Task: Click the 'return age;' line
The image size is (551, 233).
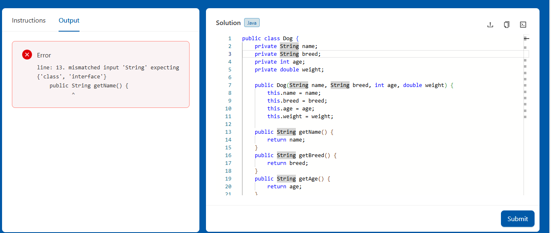Action: pyautogui.click(x=285, y=187)
